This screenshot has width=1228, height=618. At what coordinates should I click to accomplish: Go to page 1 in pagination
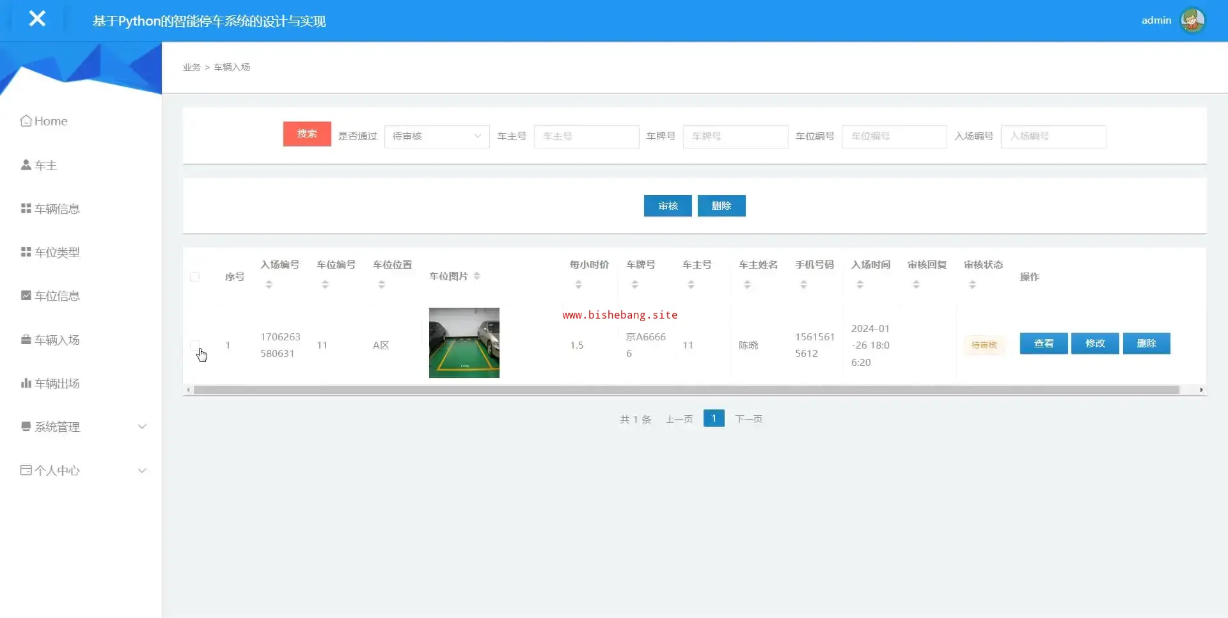[713, 418]
